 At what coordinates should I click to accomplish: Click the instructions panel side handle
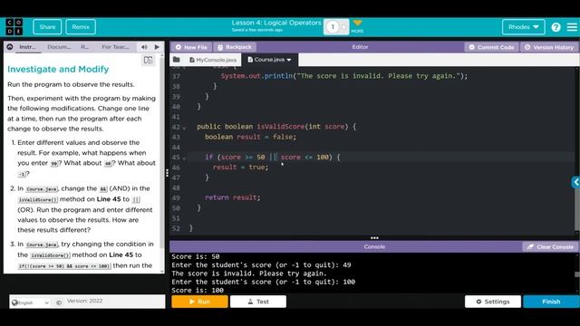coord(167,173)
